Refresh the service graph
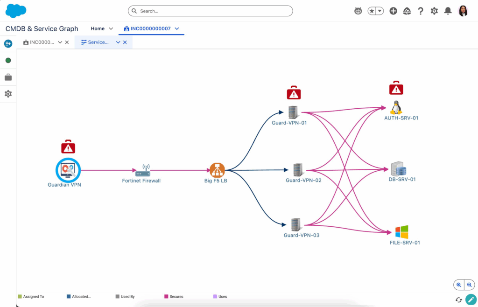 [x=459, y=300]
